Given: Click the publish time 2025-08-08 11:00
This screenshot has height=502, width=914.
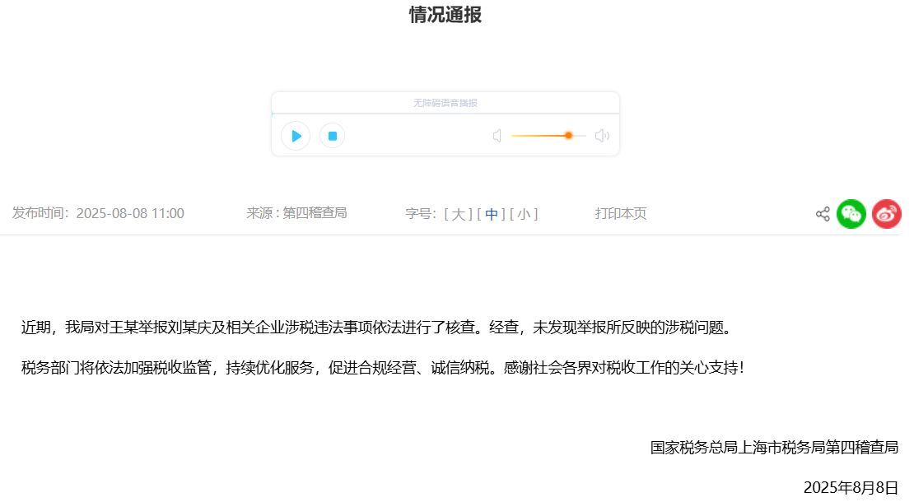Looking at the screenshot, I should 130,214.
